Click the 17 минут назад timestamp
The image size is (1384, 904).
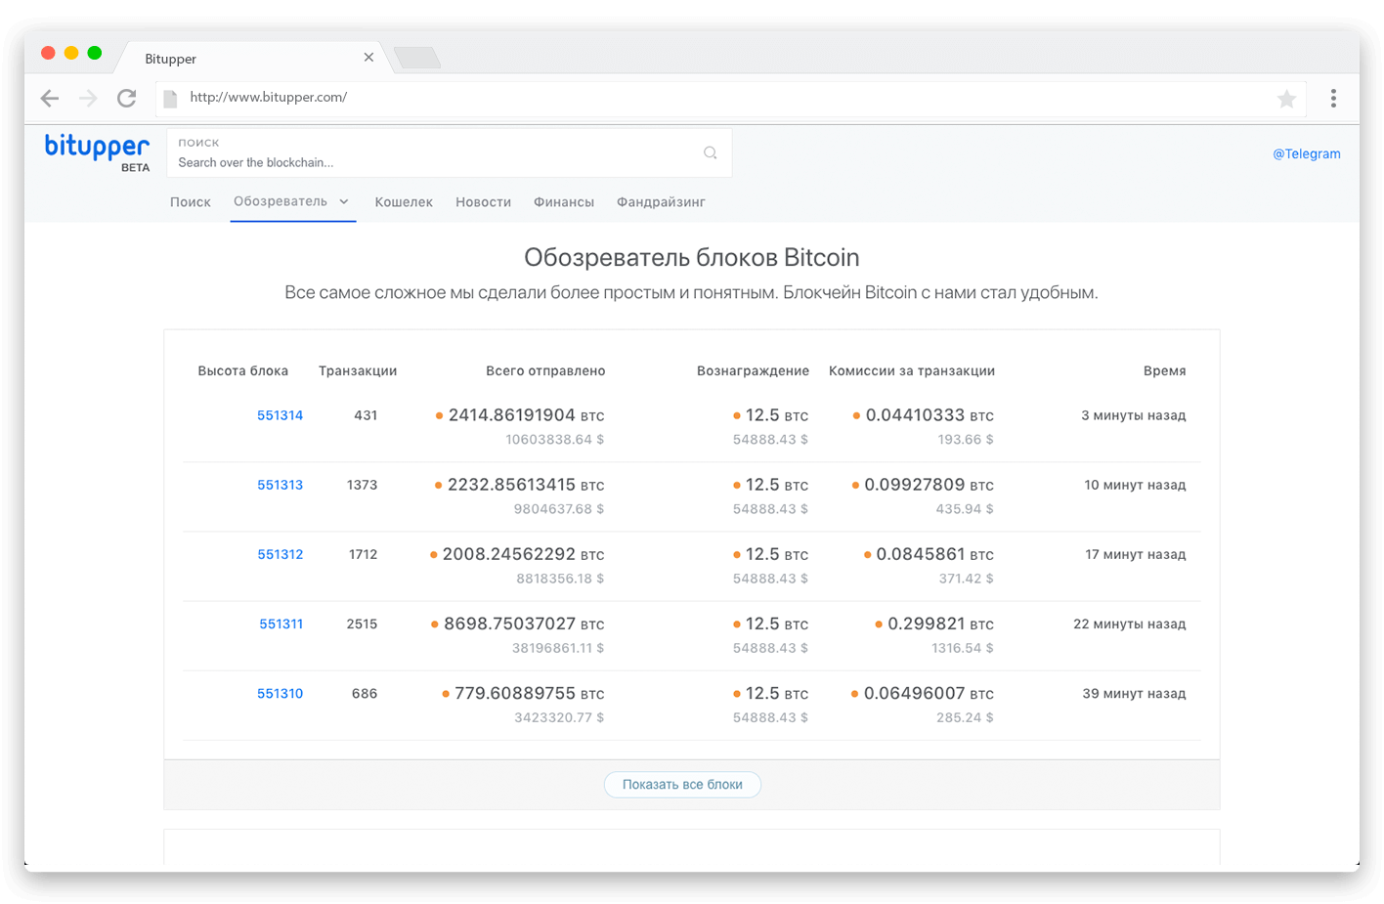(1136, 554)
